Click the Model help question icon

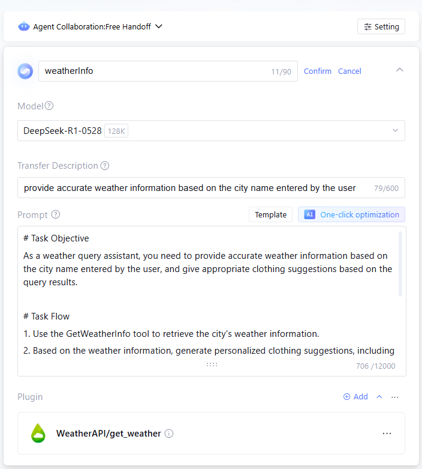click(49, 106)
